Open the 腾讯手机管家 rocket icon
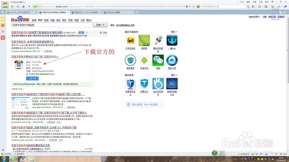 click(158, 40)
